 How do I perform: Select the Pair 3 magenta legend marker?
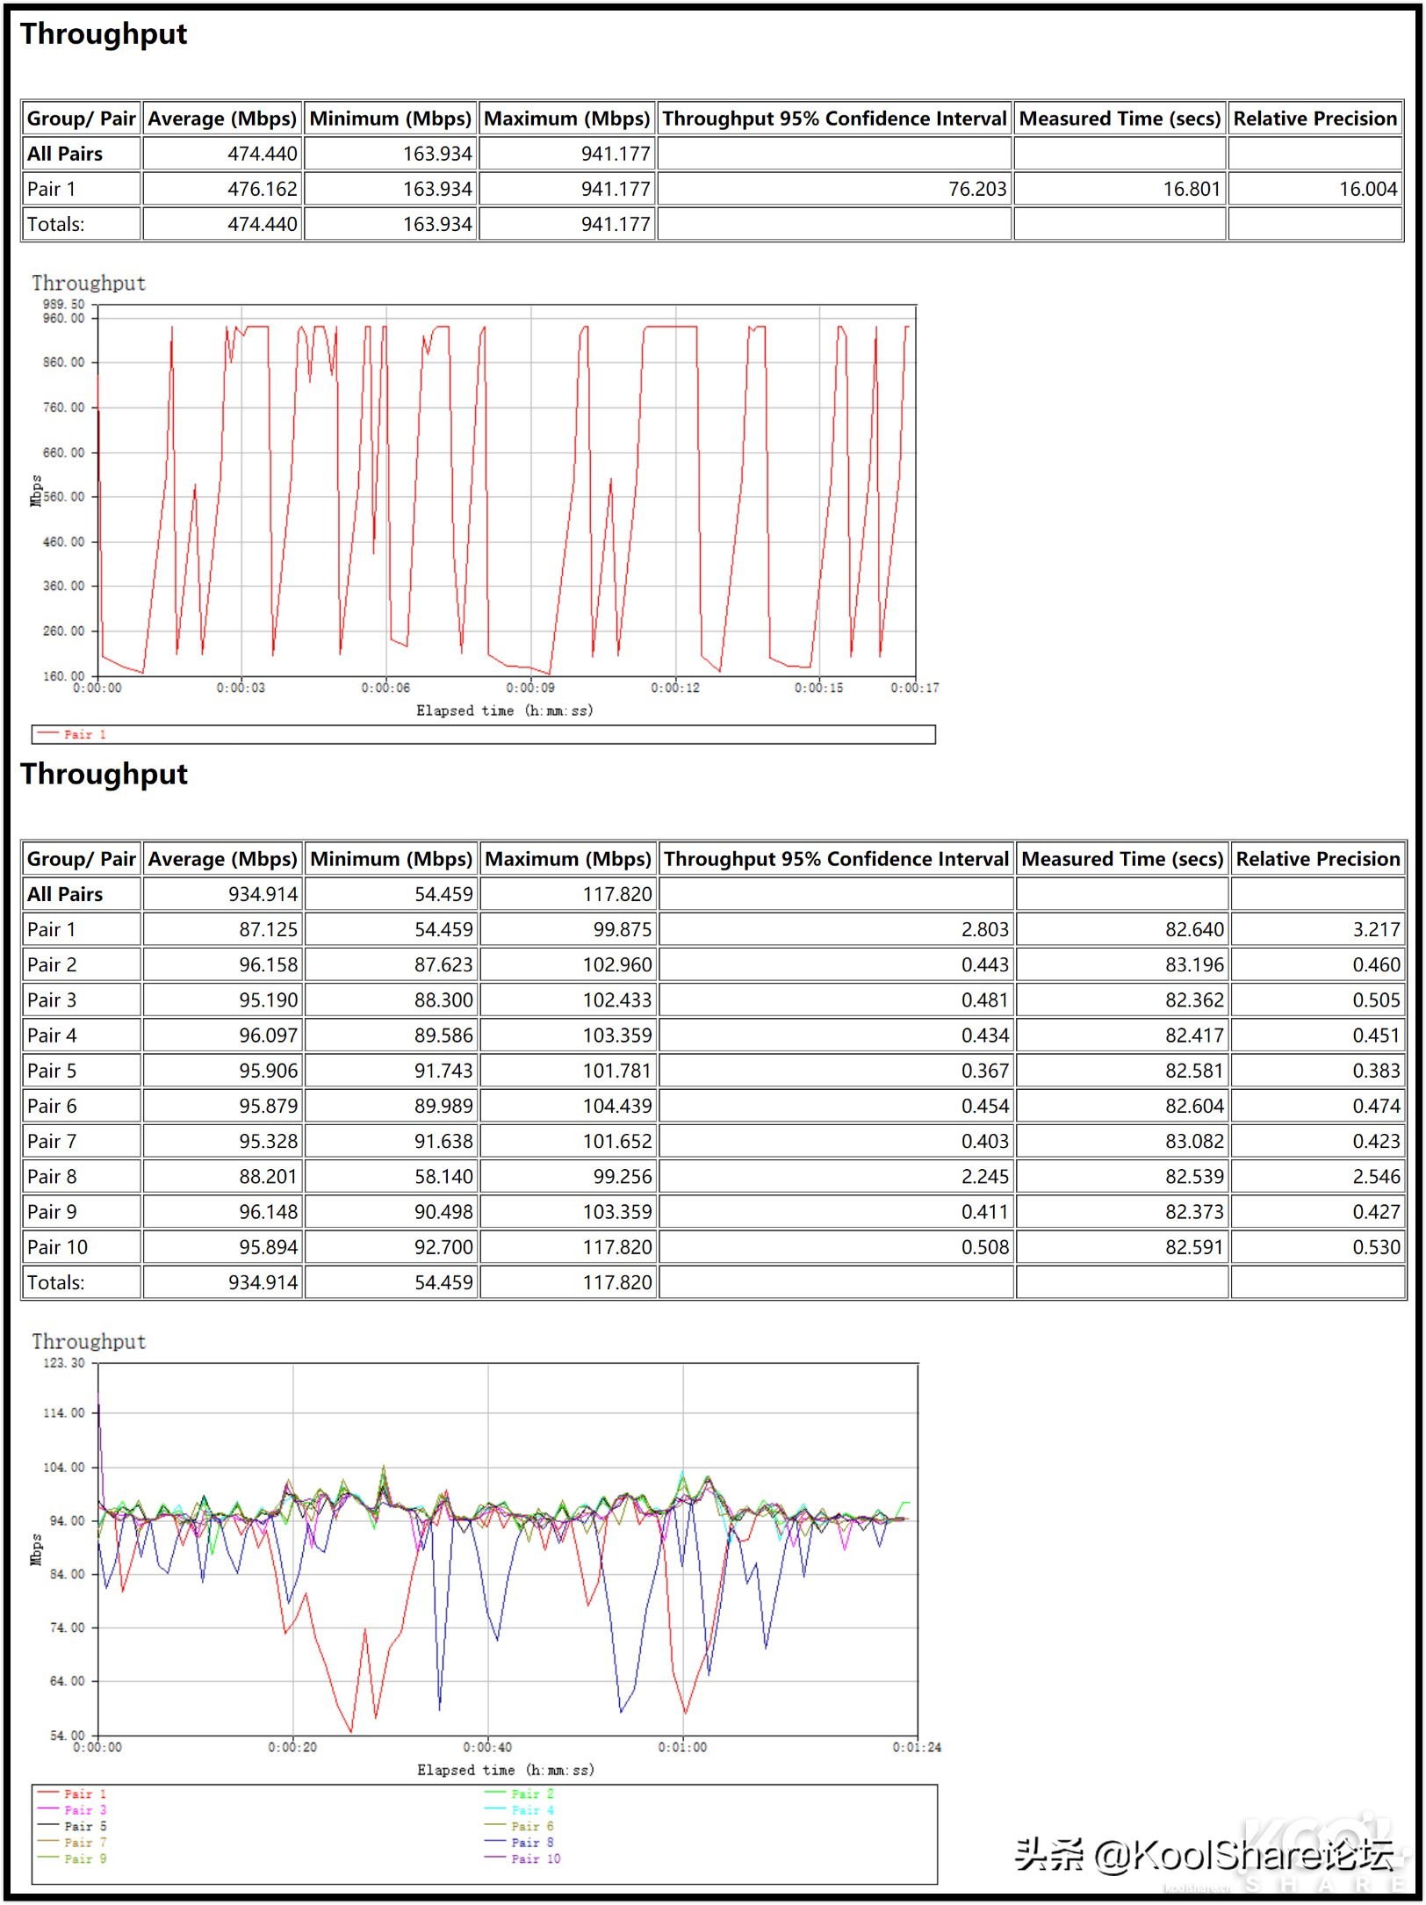click(x=47, y=1809)
